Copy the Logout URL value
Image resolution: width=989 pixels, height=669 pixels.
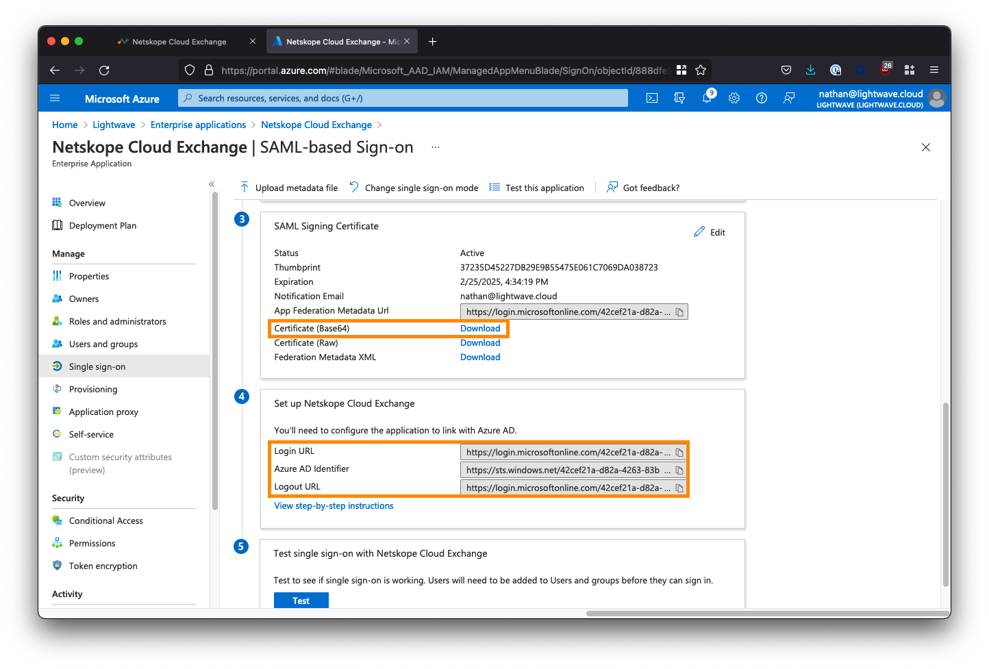click(679, 488)
